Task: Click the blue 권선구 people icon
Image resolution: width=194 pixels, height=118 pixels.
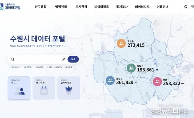Action: [110, 80]
